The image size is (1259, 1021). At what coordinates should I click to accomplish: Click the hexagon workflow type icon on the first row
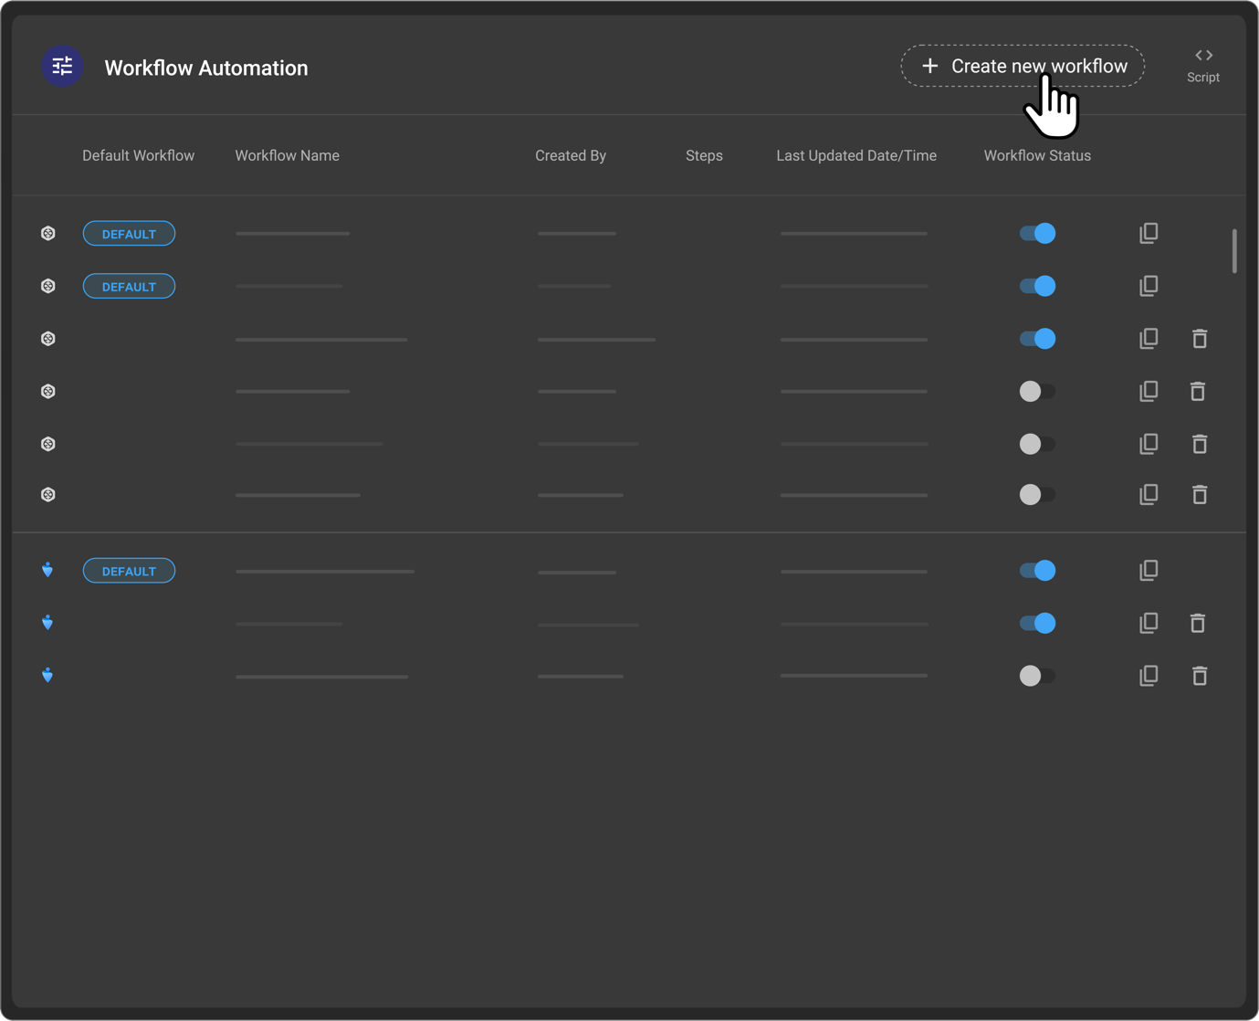click(47, 233)
